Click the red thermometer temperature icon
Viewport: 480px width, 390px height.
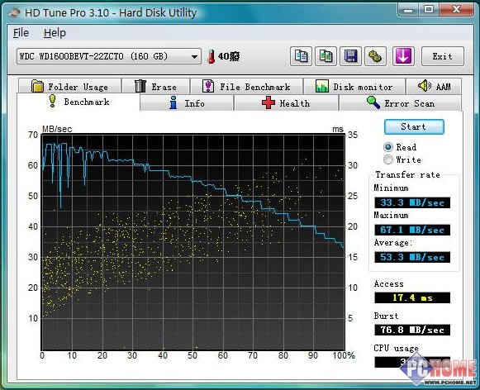pos(211,57)
